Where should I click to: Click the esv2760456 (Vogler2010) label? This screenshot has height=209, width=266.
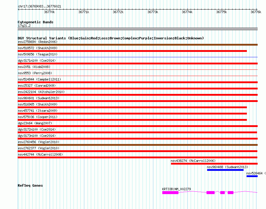39,142
